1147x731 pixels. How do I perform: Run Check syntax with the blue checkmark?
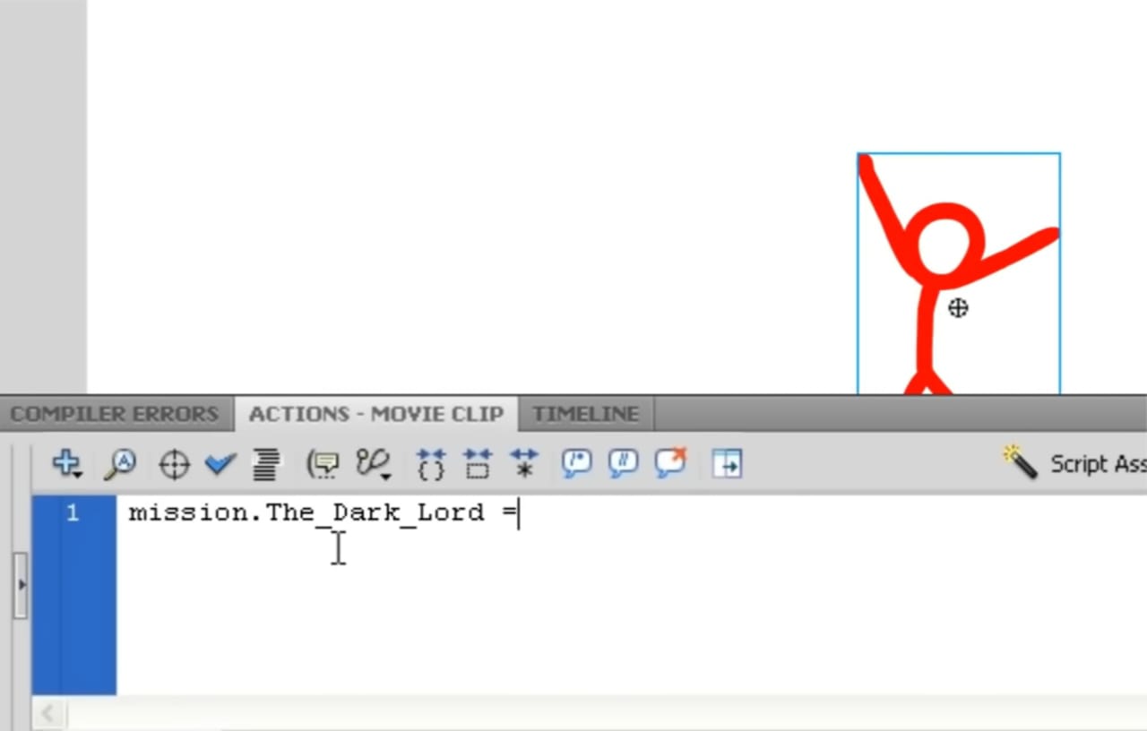(x=220, y=464)
